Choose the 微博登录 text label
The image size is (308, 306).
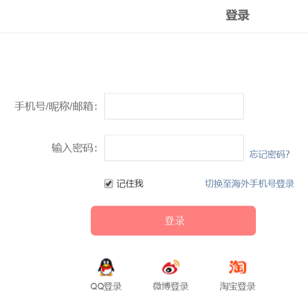(171, 287)
